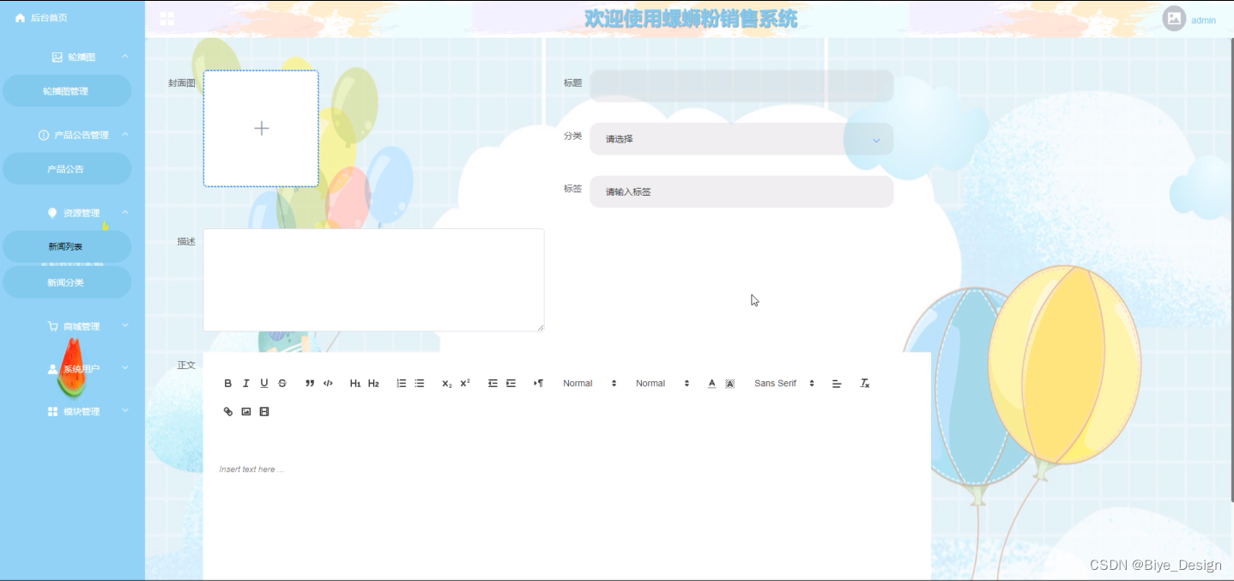Decrease the text indent

[x=493, y=384]
